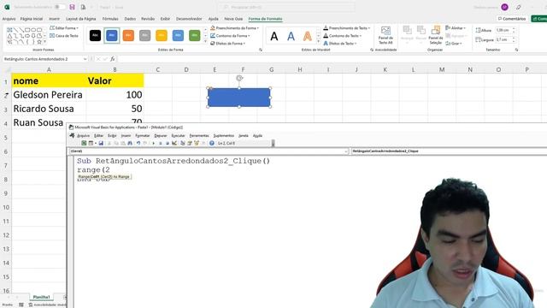Viewport: 547px width, 308px height.
Task: Click the Valor header cell
Action: coord(115,80)
